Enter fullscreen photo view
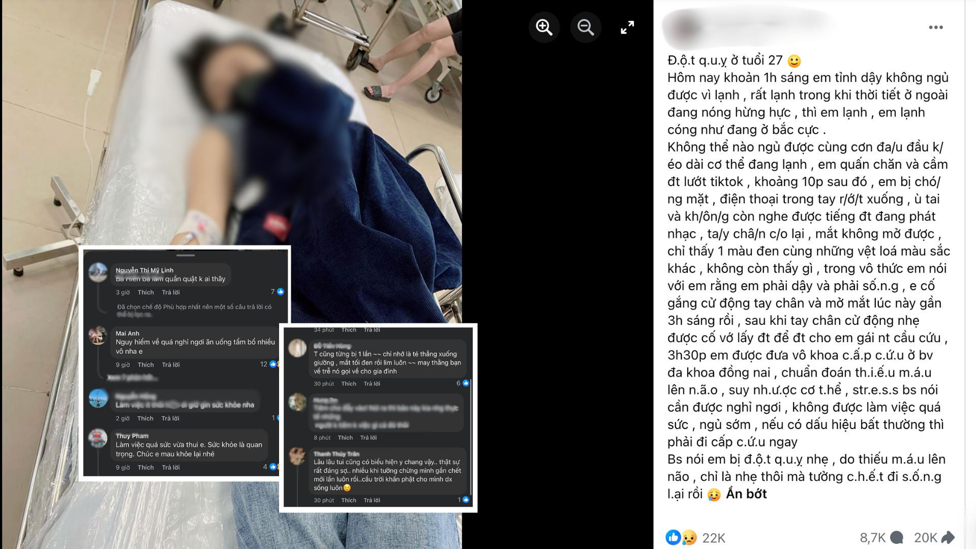 pos(627,27)
